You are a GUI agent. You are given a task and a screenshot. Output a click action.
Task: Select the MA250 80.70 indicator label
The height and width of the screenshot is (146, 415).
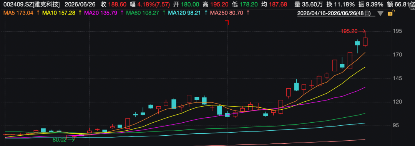click(x=227, y=13)
